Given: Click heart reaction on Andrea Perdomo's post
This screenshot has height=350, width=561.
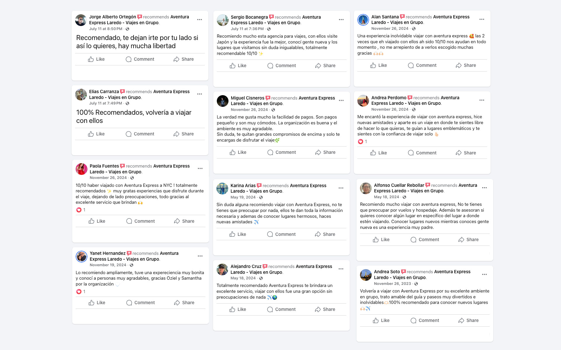Looking at the screenshot, I should click(361, 142).
